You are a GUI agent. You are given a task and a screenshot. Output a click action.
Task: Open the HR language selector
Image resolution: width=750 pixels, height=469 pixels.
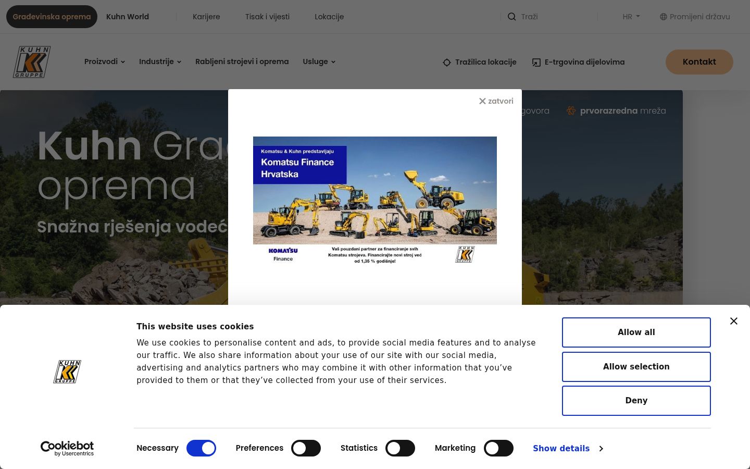click(631, 17)
